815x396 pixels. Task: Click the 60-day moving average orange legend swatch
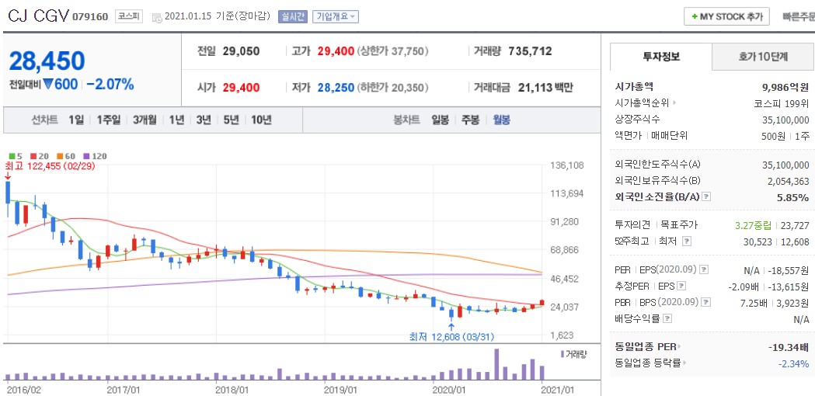tap(60, 156)
